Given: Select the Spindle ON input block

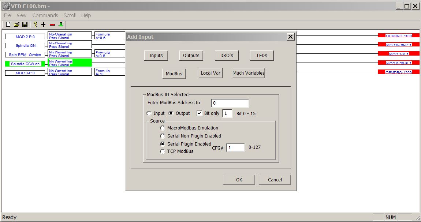Looking at the screenshot, I should (25, 46).
